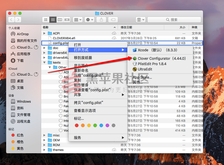Sort by the 大小 column header

176,27
